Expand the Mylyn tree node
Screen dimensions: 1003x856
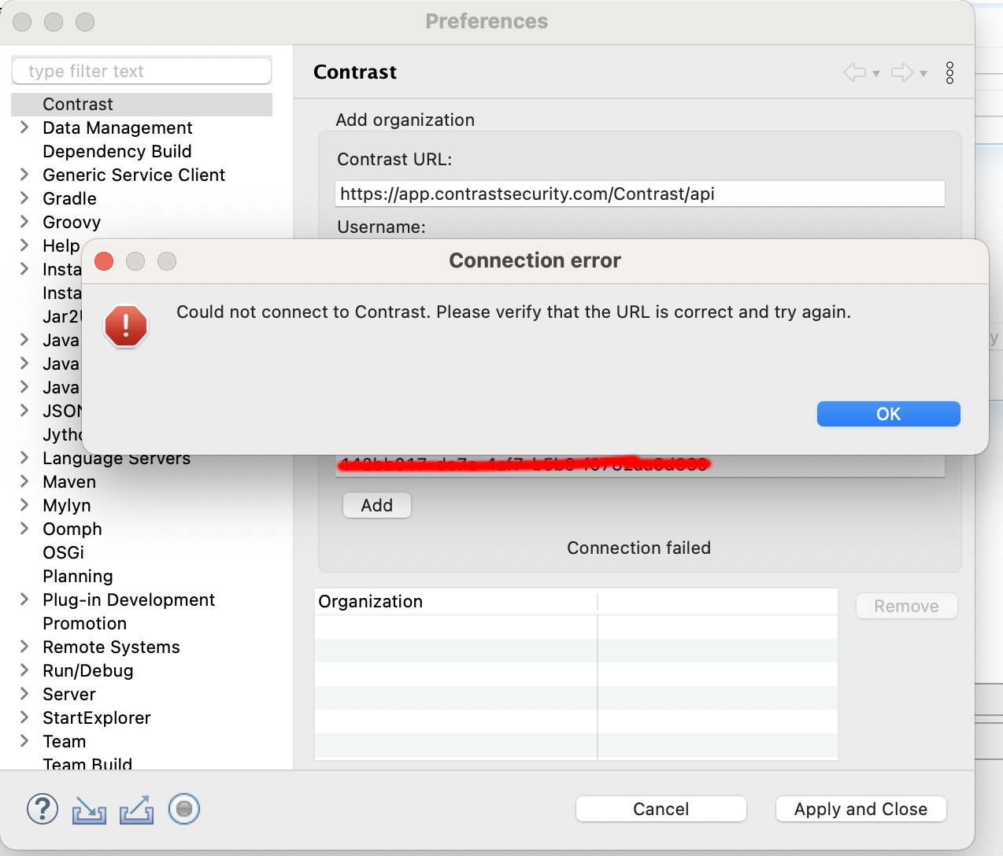(x=24, y=505)
